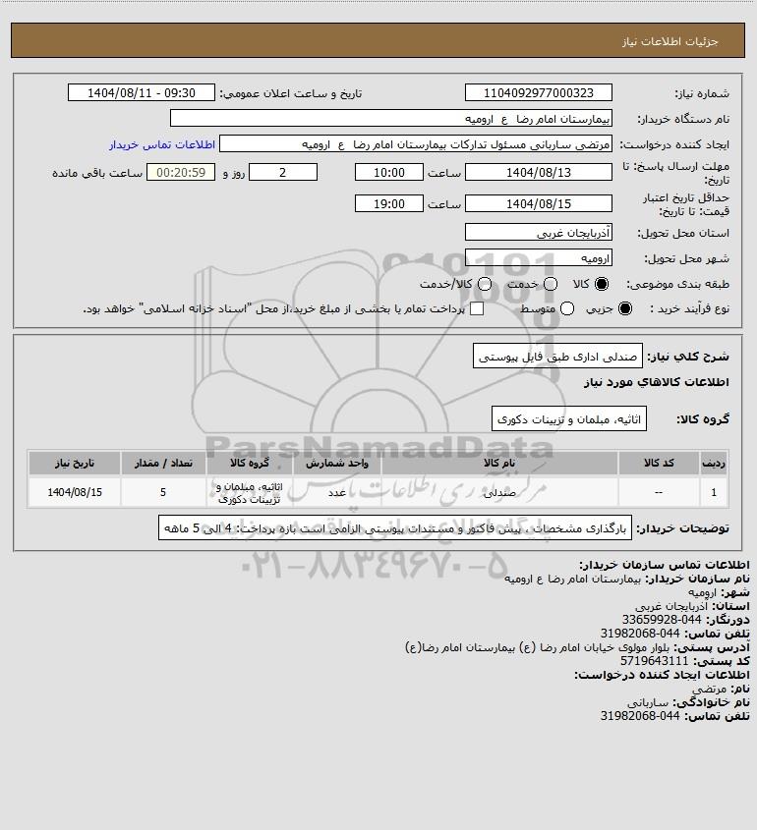Click the response deadline date 1404/08/13
Viewport: 757px width, 830px height.
point(538,173)
